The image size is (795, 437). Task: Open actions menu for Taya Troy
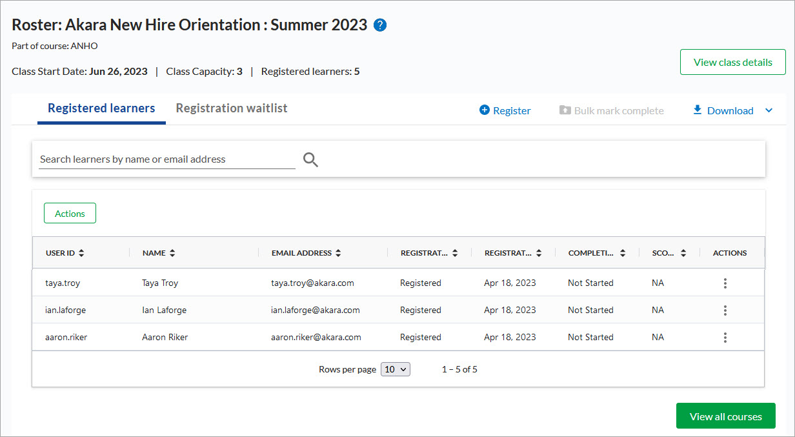pyautogui.click(x=725, y=283)
